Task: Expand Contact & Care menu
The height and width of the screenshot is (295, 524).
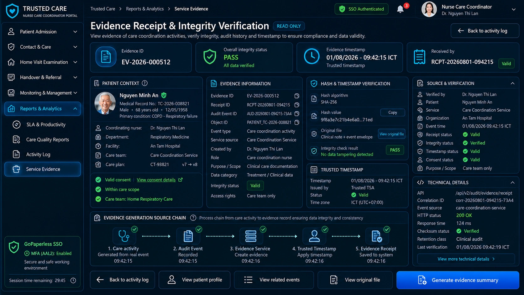Action: point(75,47)
